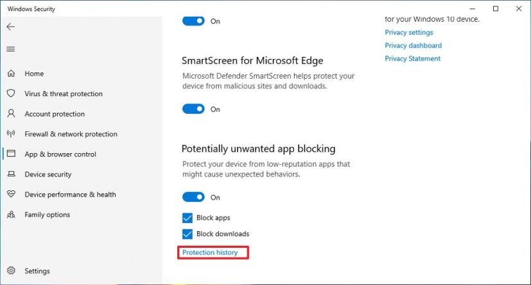Open the Protection history link

[x=210, y=252]
